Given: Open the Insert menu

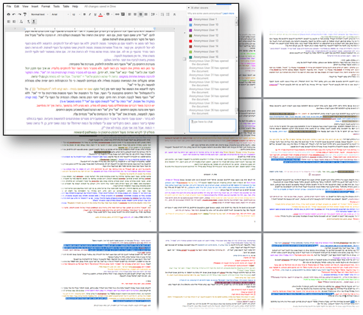Looking at the screenshot, I should click(34, 6).
